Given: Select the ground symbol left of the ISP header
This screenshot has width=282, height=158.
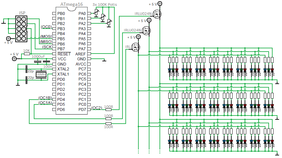Looking at the screenshot, I should click(4, 22).
